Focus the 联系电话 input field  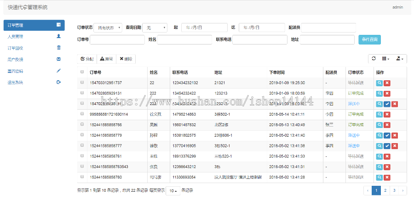click(x=260, y=39)
